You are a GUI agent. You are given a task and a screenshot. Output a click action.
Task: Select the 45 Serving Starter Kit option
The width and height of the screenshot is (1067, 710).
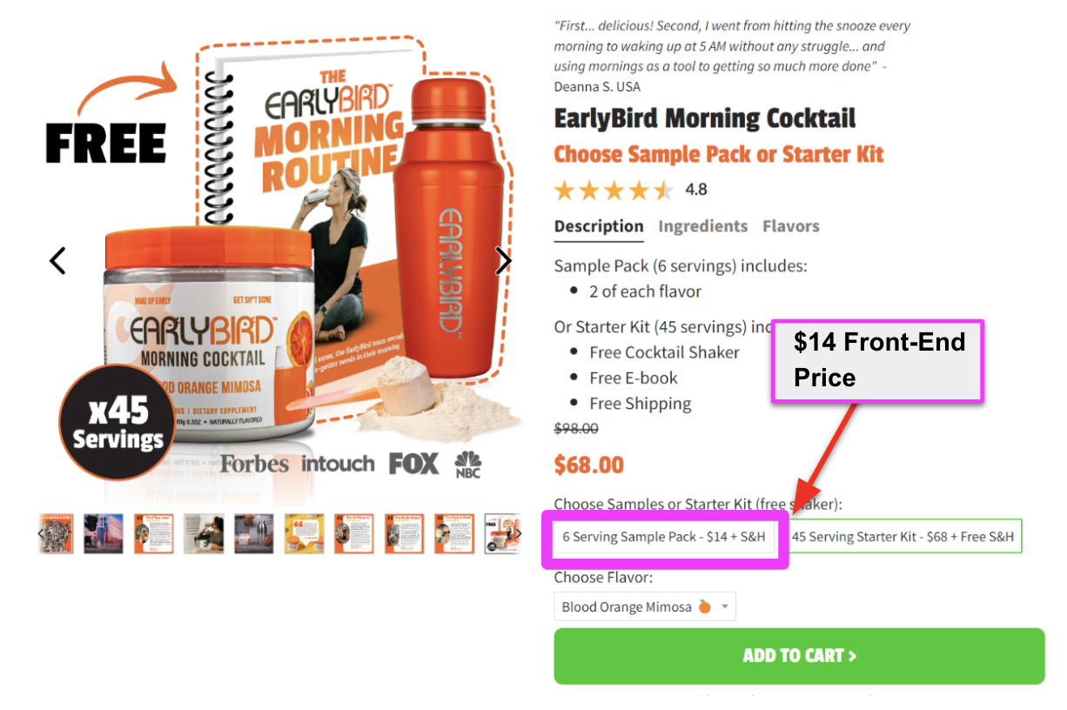(x=903, y=537)
